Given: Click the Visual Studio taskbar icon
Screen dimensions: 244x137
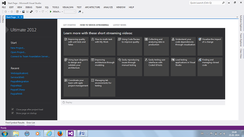Looking at the screenshot, I should pos(71,133).
